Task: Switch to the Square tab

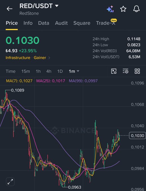Action: pos(82,23)
